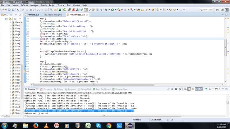Click the Save toolbar icon
Image resolution: width=230 pixels, height=129 pixels.
(x=9, y=10)
